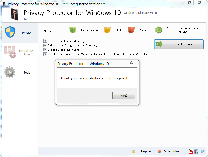Image resolution: width=208 pixels, height=157 pixels.
Task: Follow the Order online link
Action: tap(171, 151)
